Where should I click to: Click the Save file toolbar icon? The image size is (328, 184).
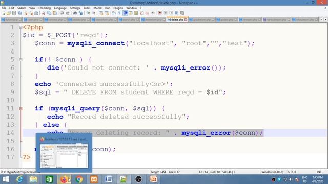14,13
